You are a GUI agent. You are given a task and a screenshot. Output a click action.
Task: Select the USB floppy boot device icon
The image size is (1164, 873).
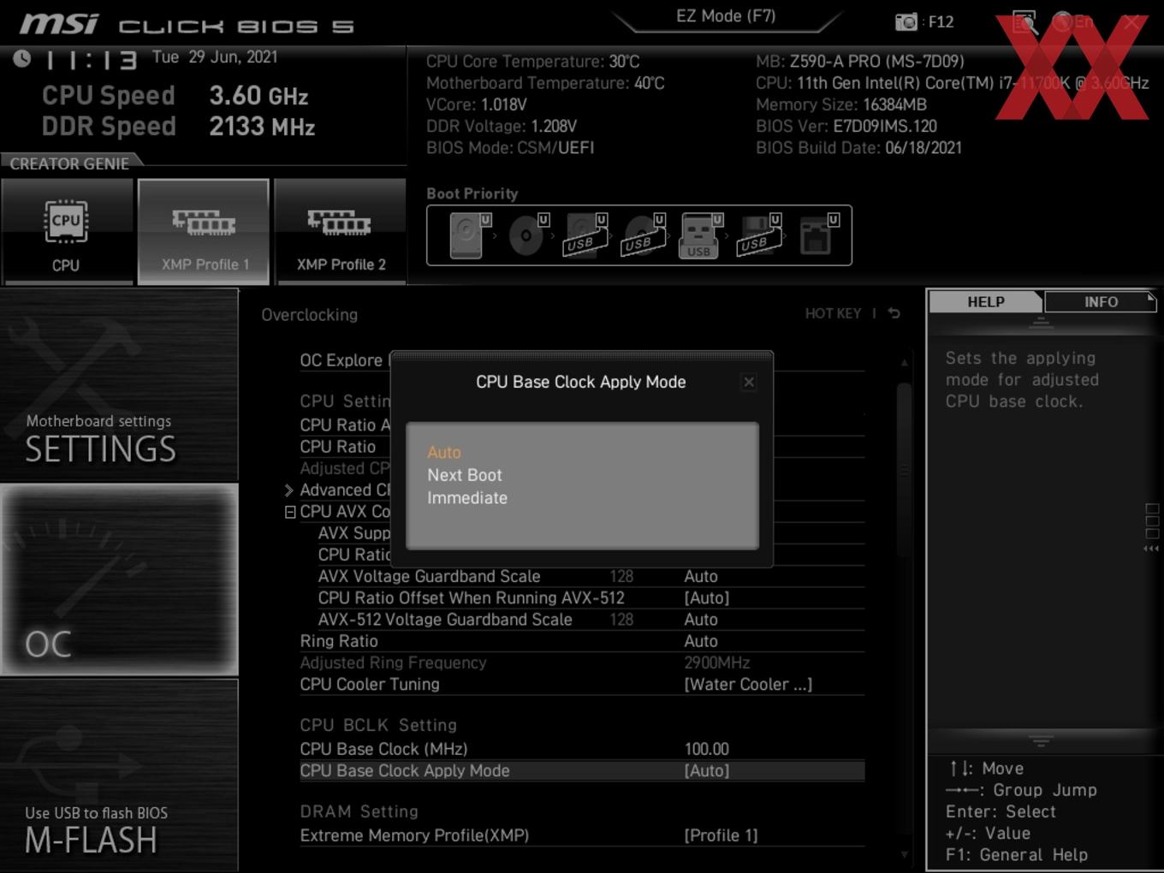(759, 235)
